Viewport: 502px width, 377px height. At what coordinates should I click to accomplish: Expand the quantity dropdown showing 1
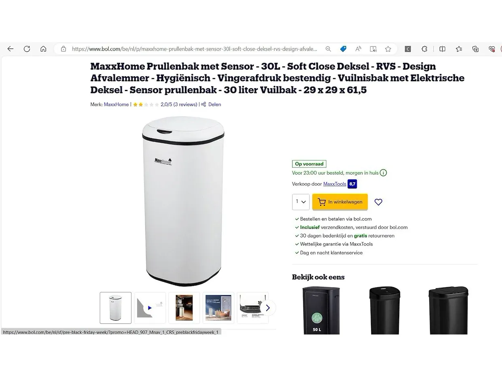point(301,202)
